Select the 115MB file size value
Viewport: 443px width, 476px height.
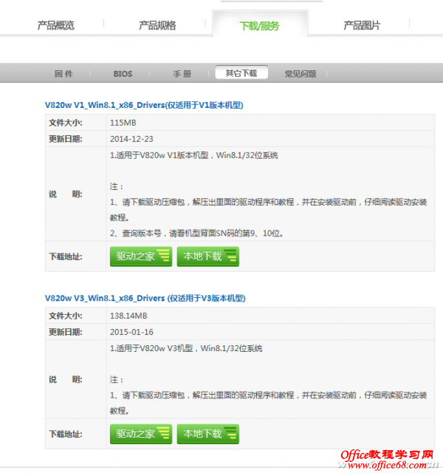(123, 123)
